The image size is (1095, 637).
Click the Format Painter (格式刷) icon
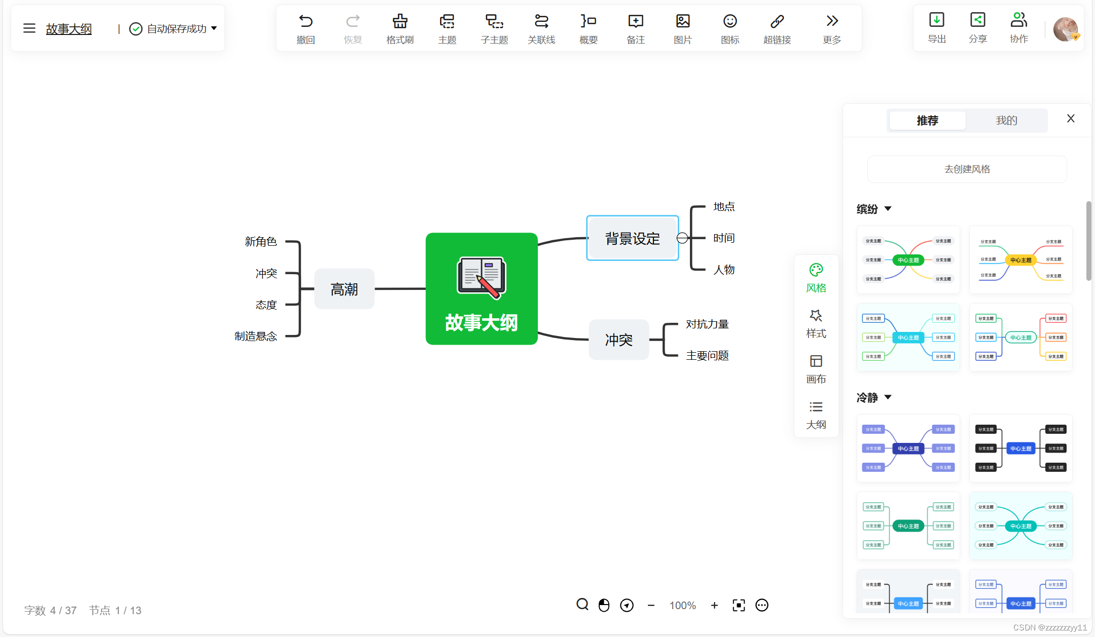click(x=400, y=22)
